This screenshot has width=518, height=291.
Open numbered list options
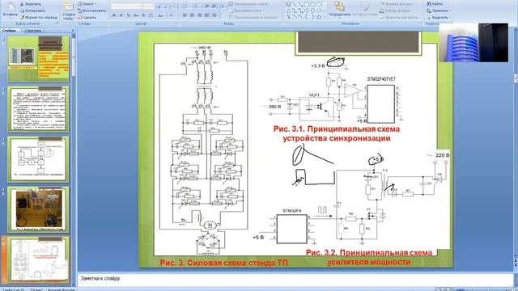tap(196, 6)
